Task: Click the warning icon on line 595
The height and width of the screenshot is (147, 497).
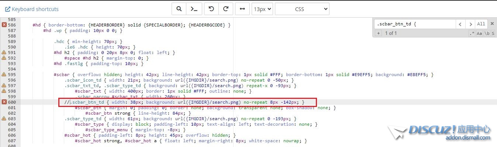Action: (x=4, y=75)
